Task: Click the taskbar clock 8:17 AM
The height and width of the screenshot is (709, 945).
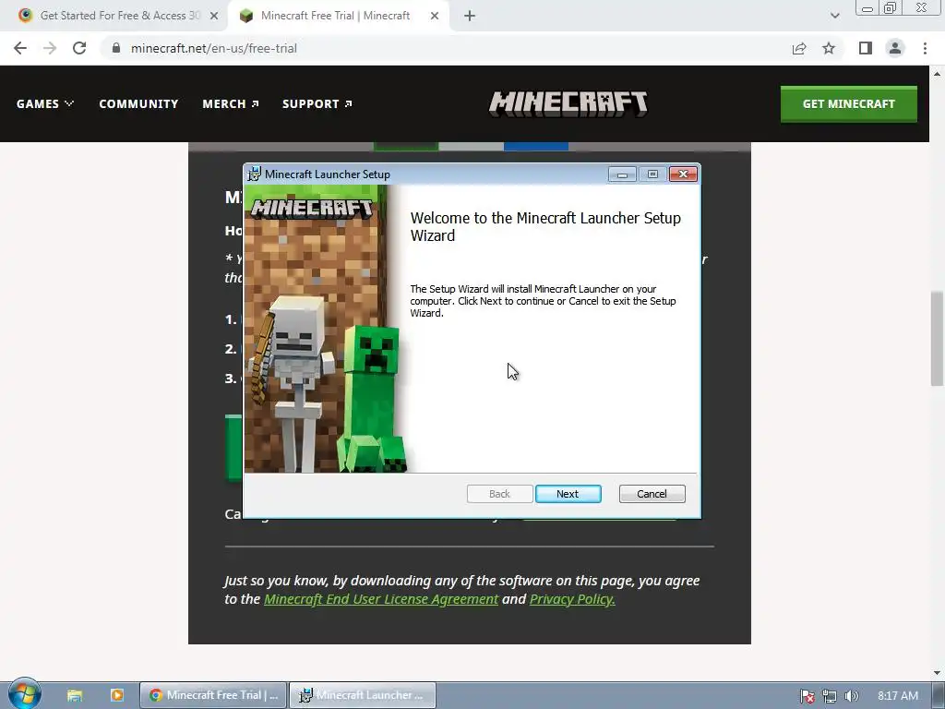Action: [898, 696]
